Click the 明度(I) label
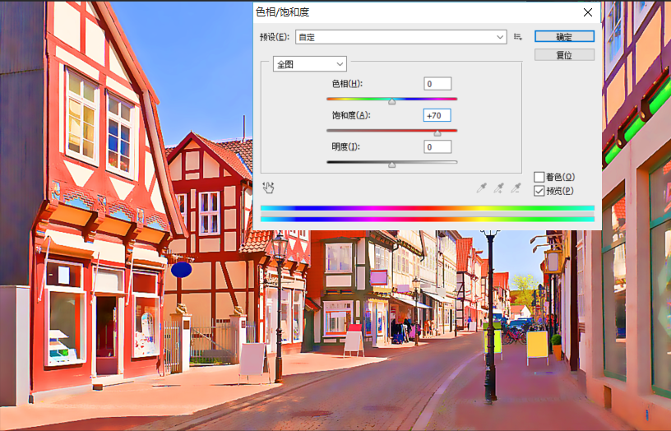The height and width of the screenshot is (431, 671). (345, 146)
